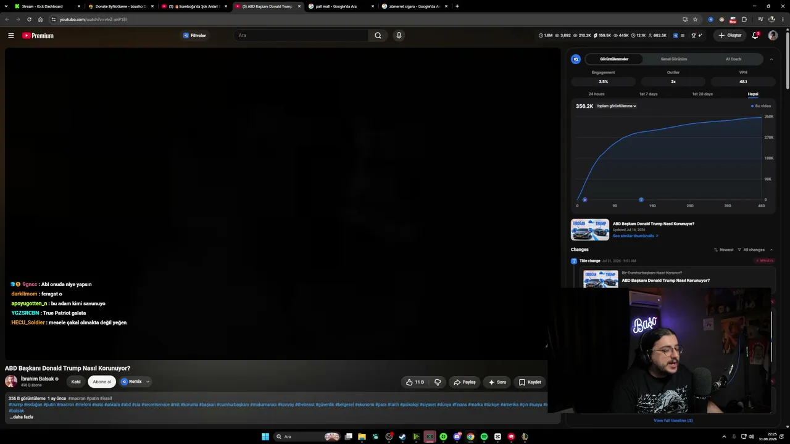Click the chart marker near day 0

click(x=584, y=200)
